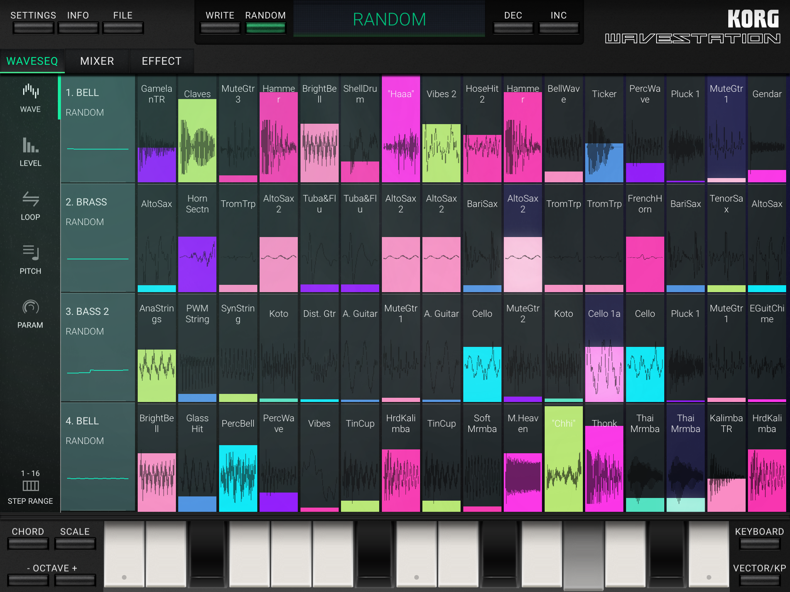Select the Gendar step cell
This screenshot has width=790, height=592.
click(x=767, y=129)
